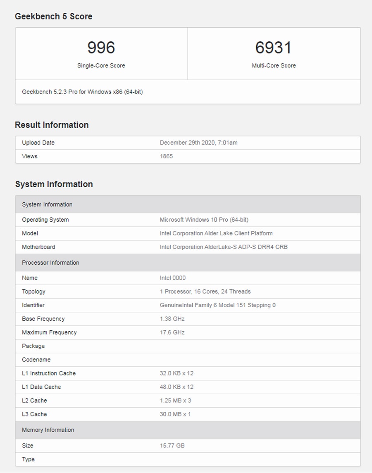Image resolution: width=372 pixels, height=473 pixels.
Task: Select the Single-Core Score label
Action: coord(101,65)
